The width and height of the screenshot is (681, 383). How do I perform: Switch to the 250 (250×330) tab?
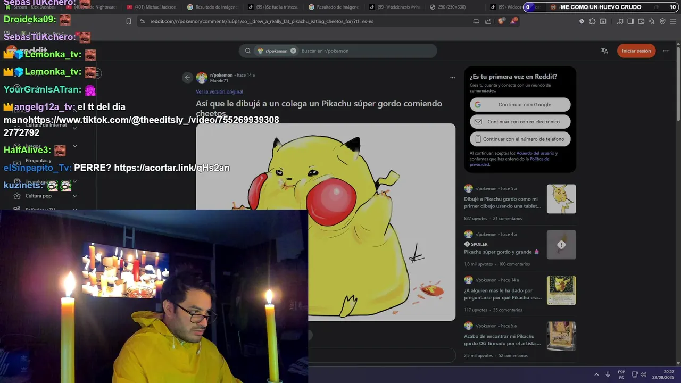455,7
